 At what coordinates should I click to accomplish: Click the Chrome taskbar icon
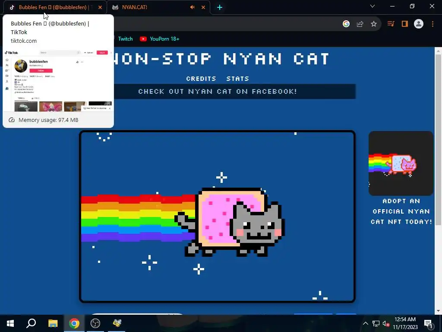pyautogui.click(x=74, y=323)
